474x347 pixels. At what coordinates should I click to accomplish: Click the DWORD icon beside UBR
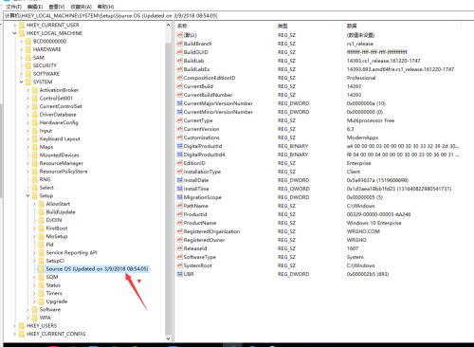pos(180,274)
